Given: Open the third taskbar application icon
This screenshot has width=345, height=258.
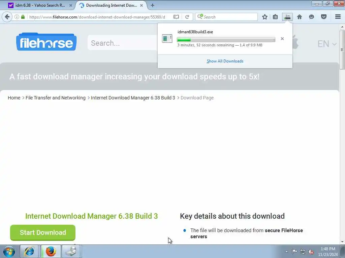Looking at the screenshot, I should (x=71, y=251).
